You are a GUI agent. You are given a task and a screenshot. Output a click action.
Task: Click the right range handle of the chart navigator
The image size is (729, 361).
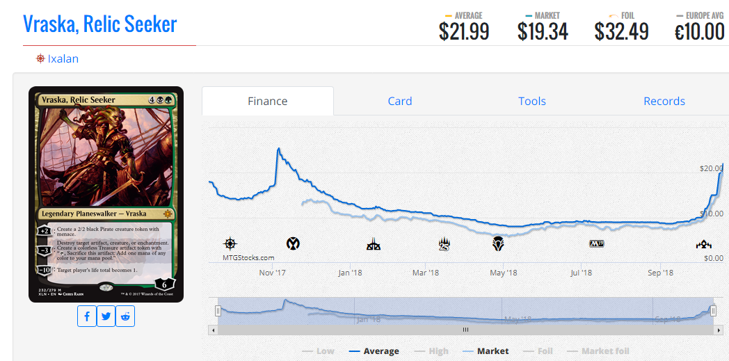click(713, 311)
